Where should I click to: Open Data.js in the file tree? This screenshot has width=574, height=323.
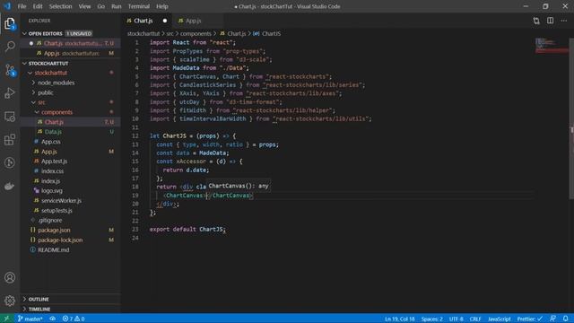[53, 132]
